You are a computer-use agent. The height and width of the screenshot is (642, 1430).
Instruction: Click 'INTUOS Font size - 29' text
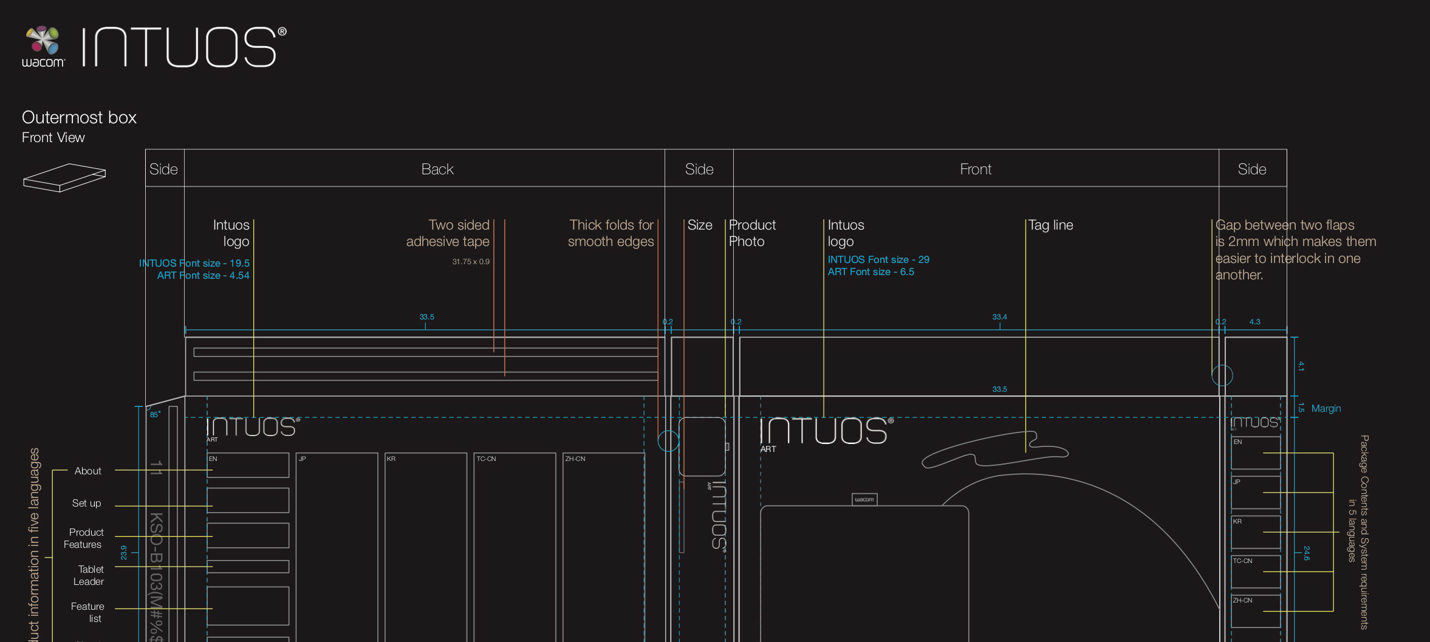coord(878,259)
